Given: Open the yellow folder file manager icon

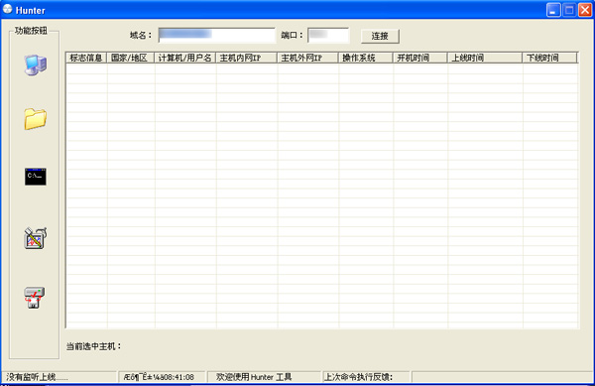Looking at the screenshot, I should pos(36,119).
